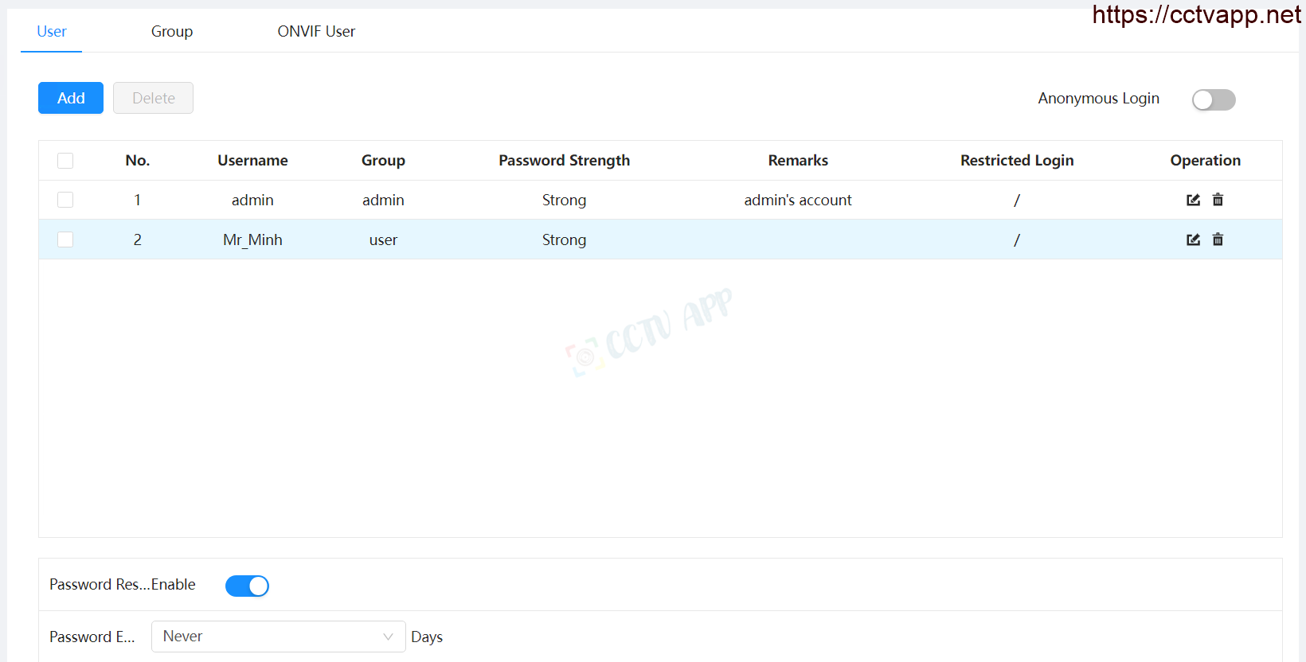This screenshot has height=662, width=1306.
Task: Check the select-all checkbox in table header
Action: click(65, 161)
